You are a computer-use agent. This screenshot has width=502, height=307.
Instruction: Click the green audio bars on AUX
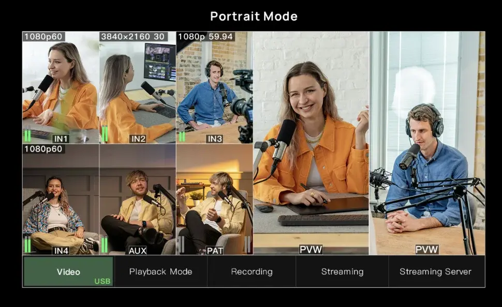click(105, 244)
